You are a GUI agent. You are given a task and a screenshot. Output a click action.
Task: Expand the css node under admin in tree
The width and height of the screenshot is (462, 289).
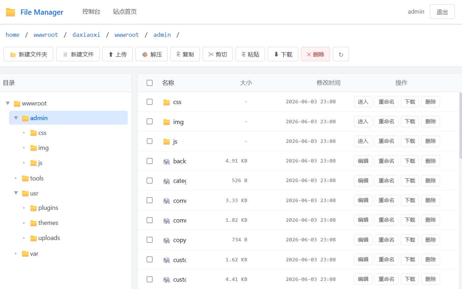click(24, 133)
